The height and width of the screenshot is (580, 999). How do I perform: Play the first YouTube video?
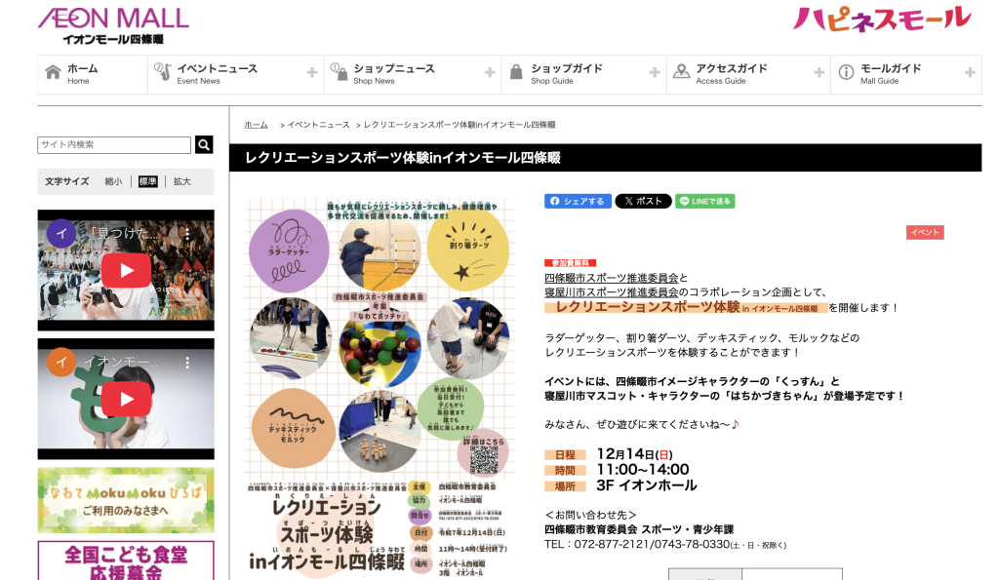click(x=126, y=270)
